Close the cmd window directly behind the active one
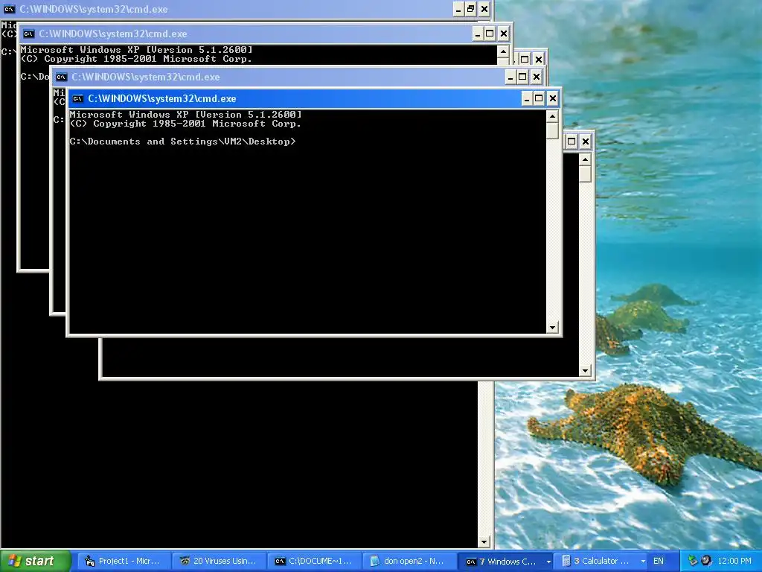The width and height of the screenshot is (762, 572). [x=536, y=77]
